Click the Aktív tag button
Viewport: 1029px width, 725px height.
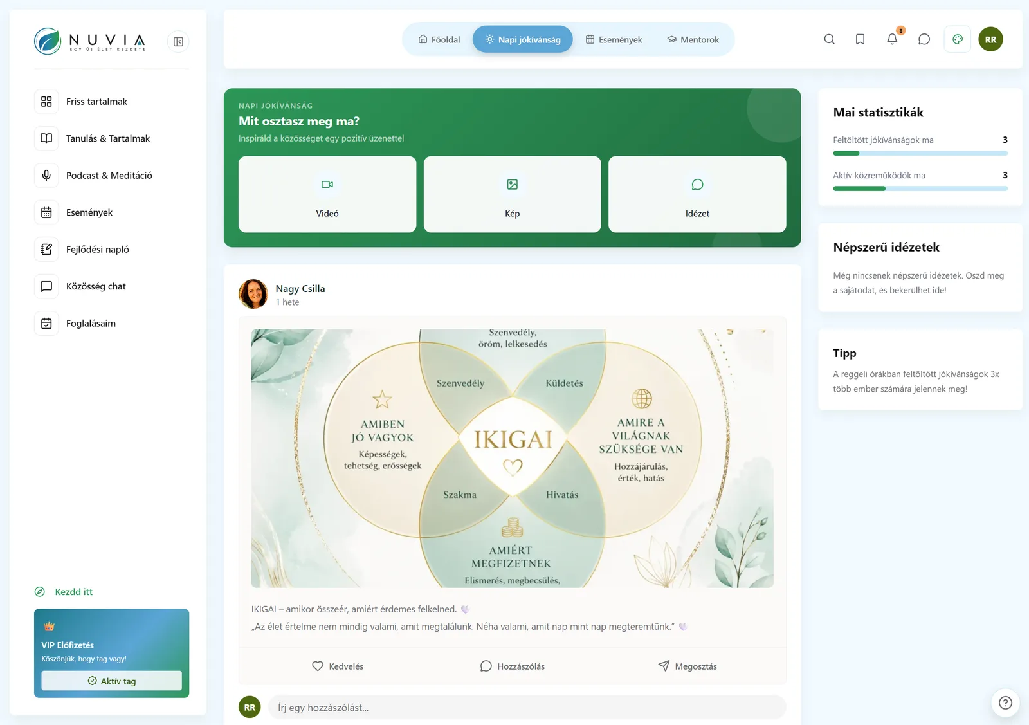[112, 681]
